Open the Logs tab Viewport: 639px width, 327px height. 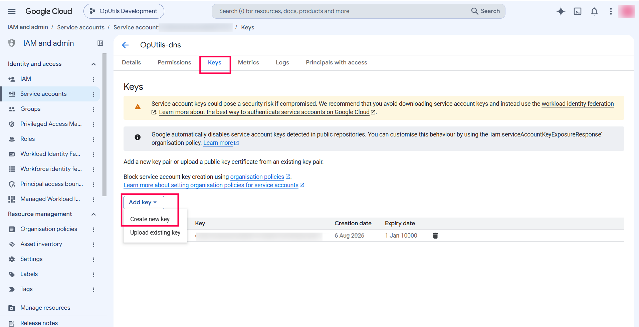pos(282,62)
